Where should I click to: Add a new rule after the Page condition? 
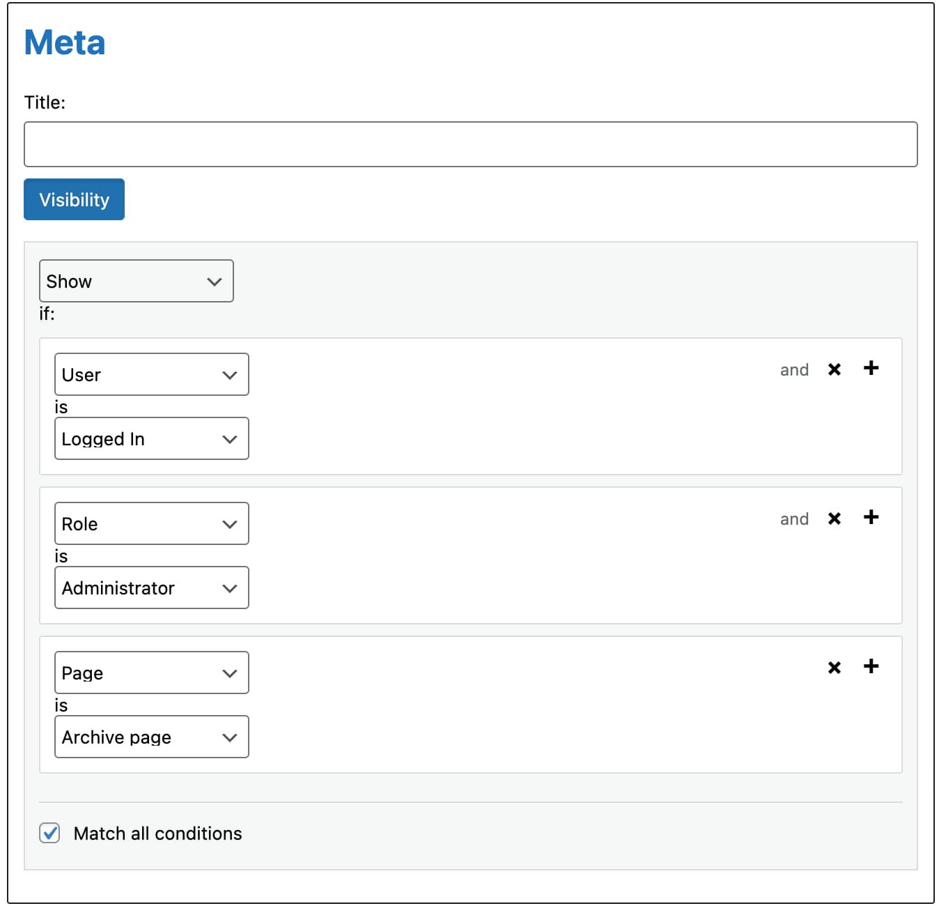coord(871,666)
